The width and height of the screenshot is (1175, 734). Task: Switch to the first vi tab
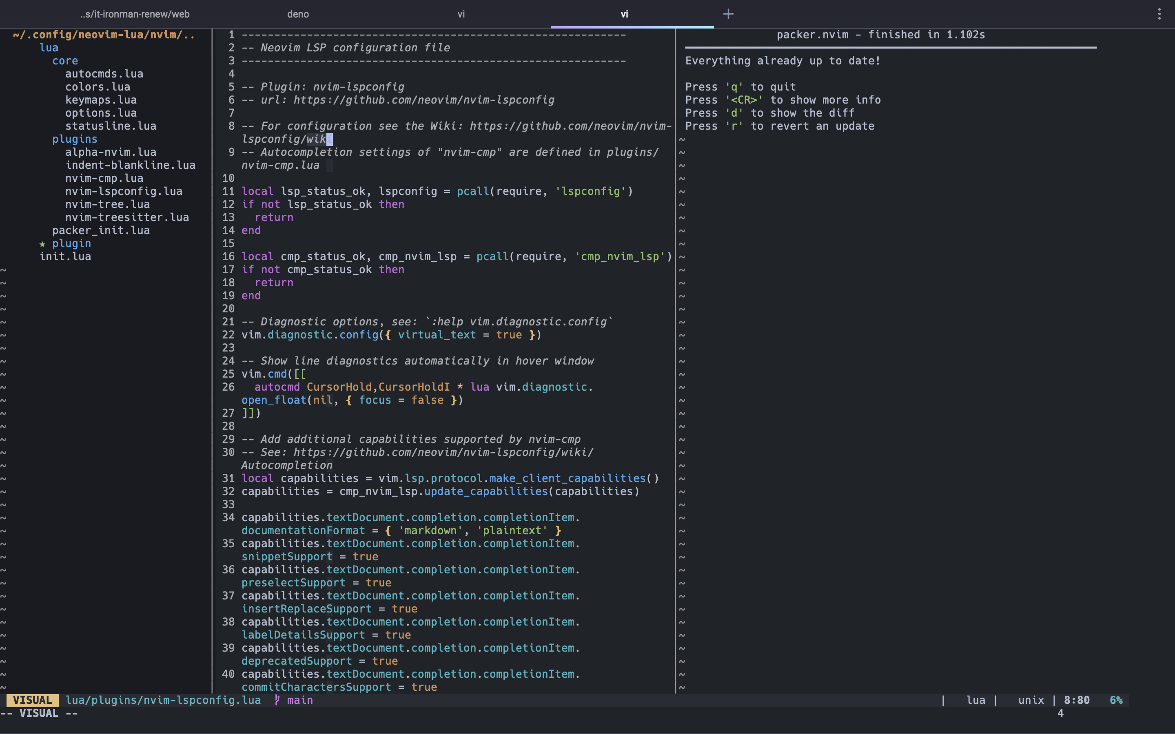[461, 14]
